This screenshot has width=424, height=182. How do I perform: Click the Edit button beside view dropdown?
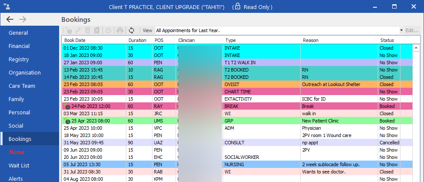(412, 30)
